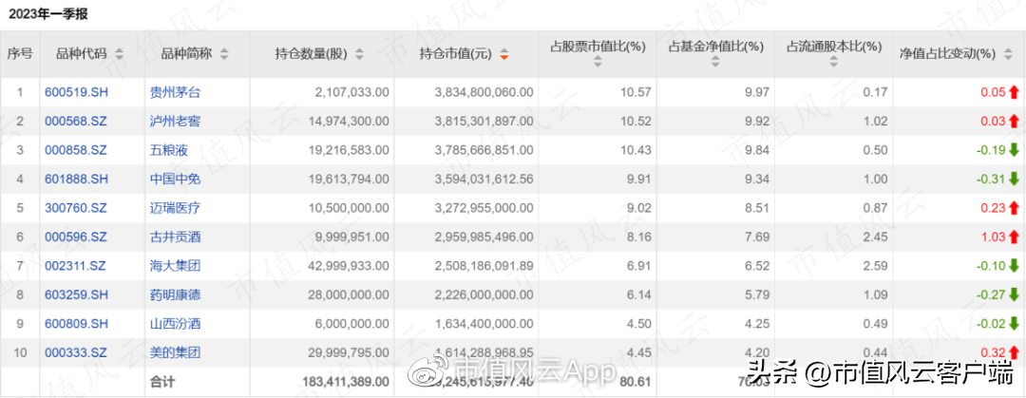Sort by 占基金净值比(%) column arrows

tap(715, 63)
